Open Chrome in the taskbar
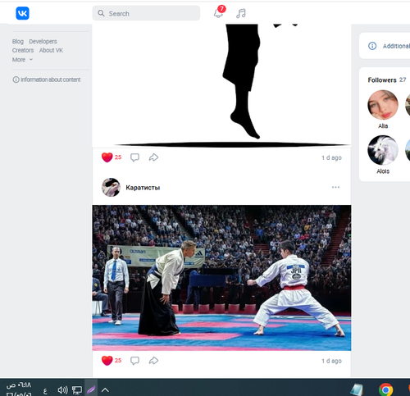Image resolution: width=410 pixels, height=396 pixels. (x=385, y=390)
